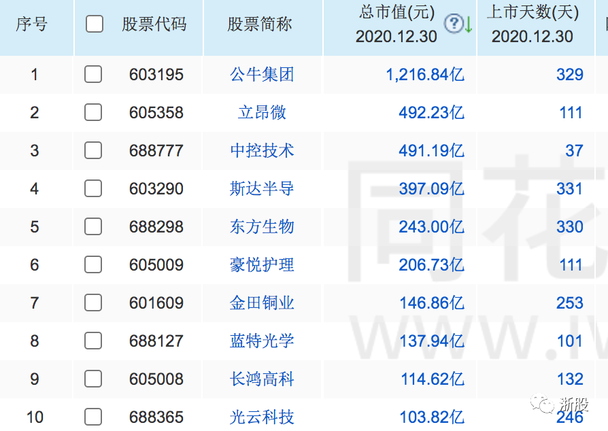Click listing days 329 for 公牛集团
Image resolution: width=608 pixels, height=431 pixels.
570,74
